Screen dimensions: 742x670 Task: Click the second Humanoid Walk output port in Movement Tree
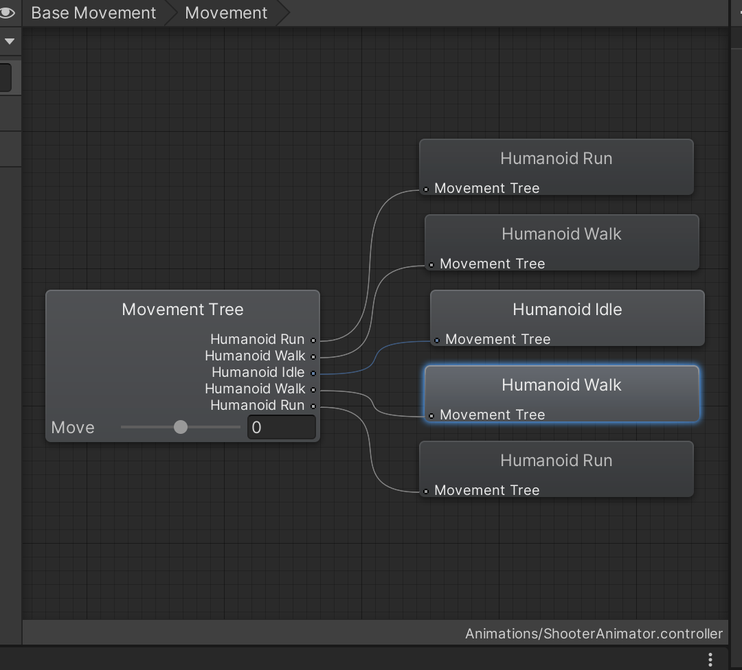313,390
